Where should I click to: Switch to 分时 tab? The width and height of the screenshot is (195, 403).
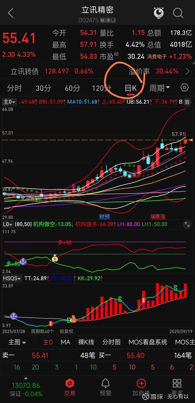(x=14, y=88)
